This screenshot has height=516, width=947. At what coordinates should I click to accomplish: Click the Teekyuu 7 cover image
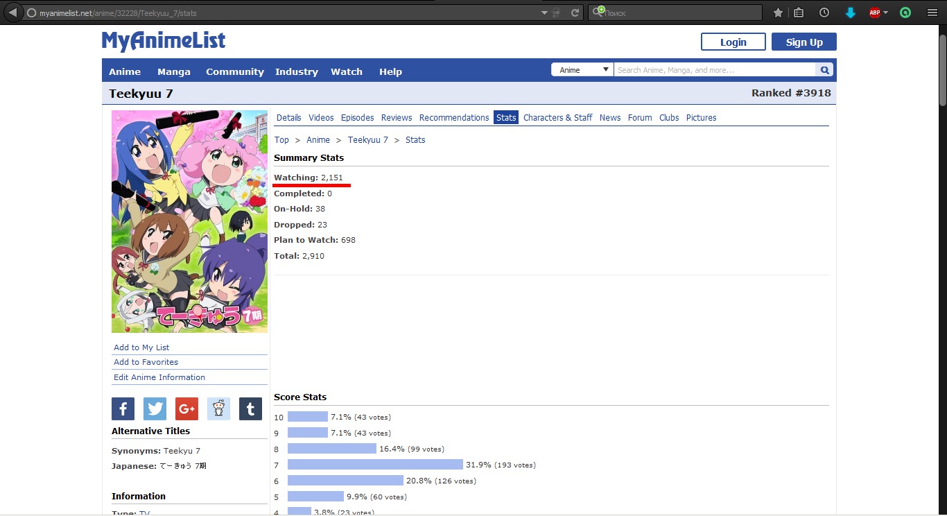click(189, 221)
